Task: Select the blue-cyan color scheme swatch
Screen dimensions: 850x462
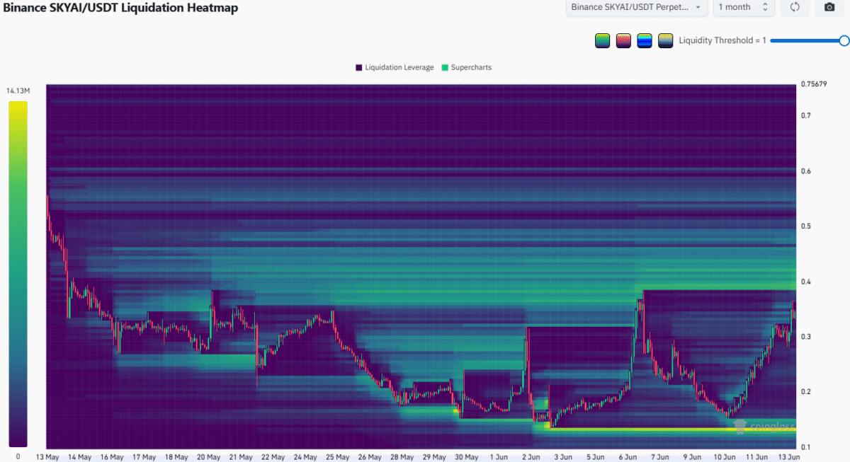Action: 645,40
